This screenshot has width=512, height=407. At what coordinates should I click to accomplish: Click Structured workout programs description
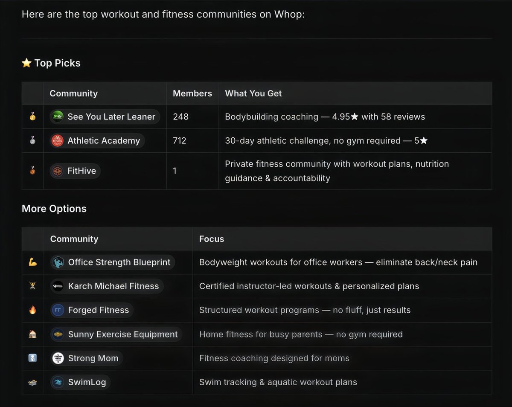[305, 310]
